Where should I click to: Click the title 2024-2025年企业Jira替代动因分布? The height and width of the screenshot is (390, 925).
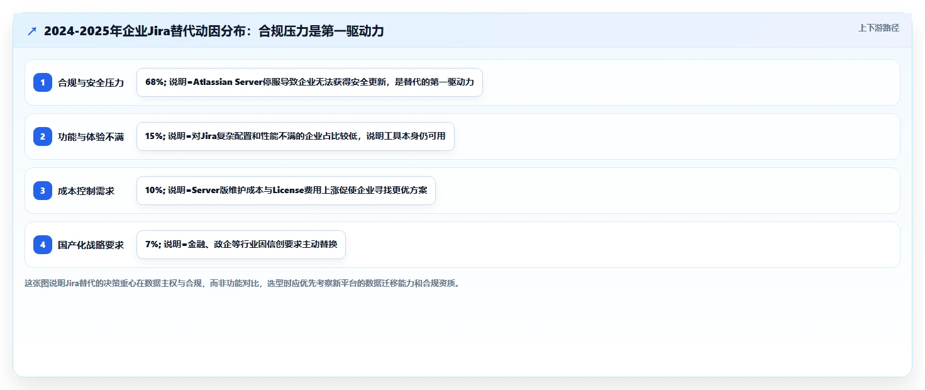[214, 31]
